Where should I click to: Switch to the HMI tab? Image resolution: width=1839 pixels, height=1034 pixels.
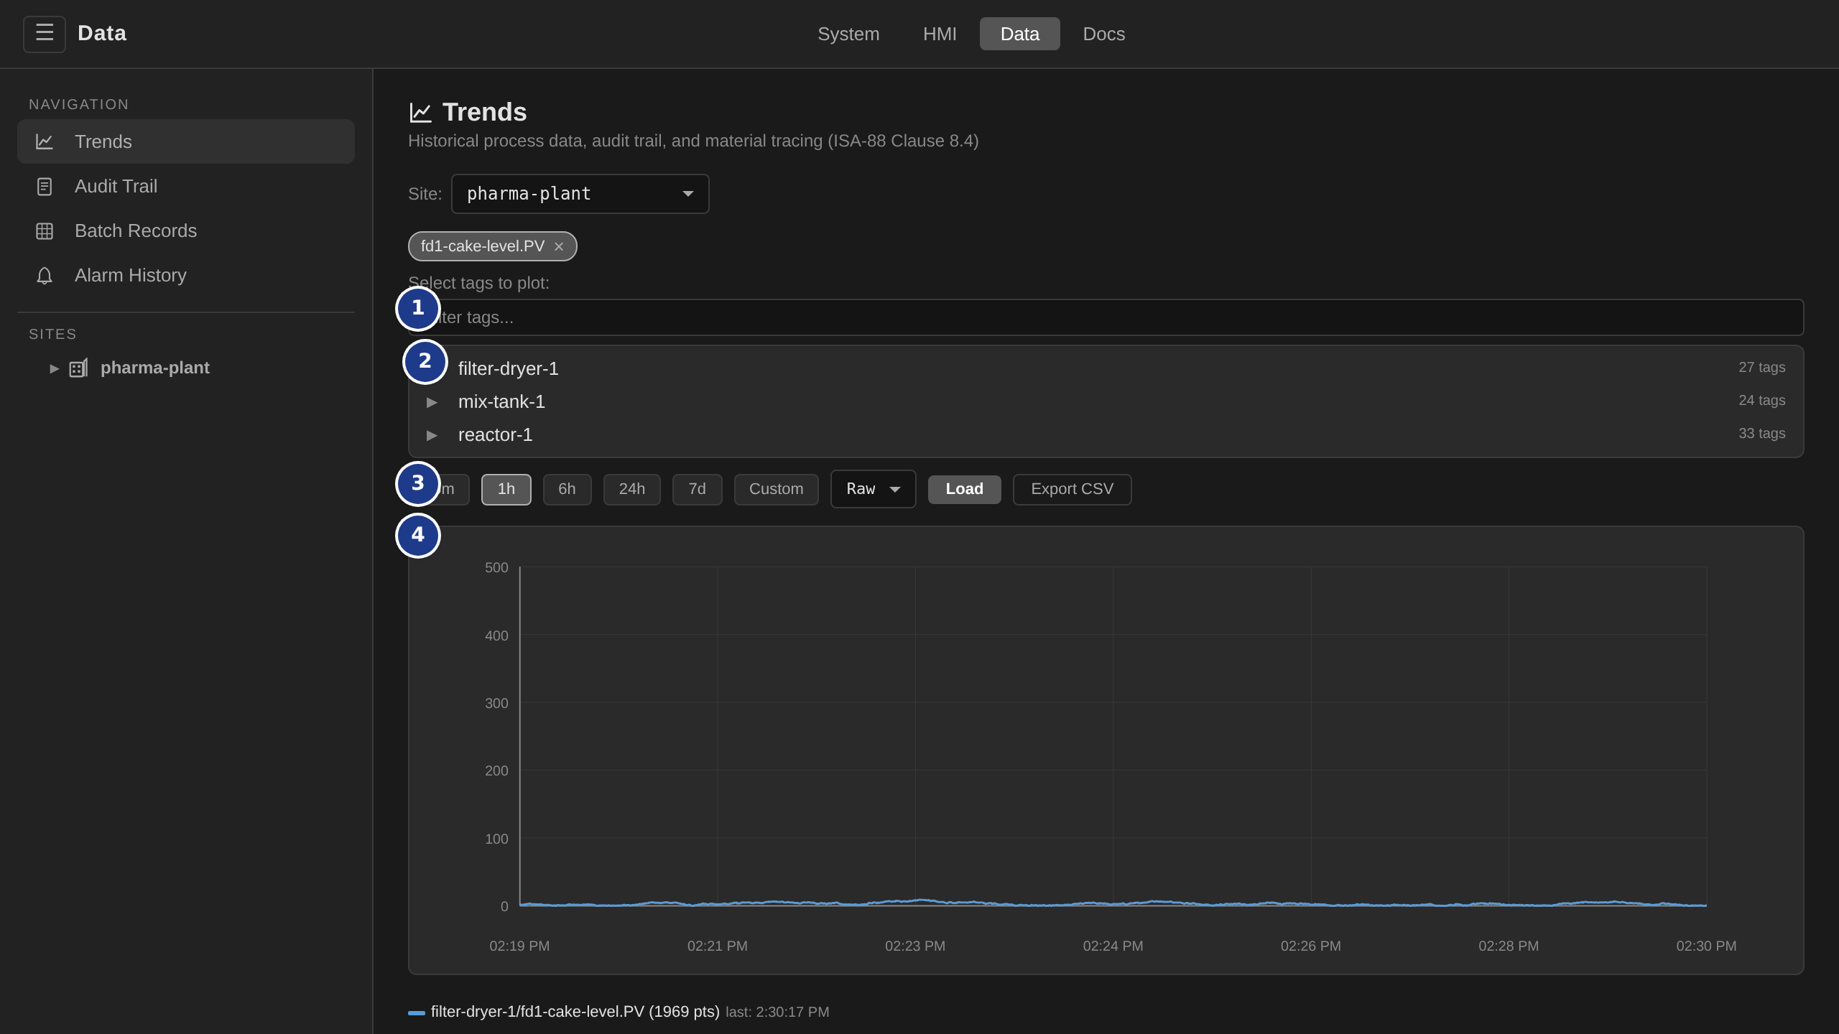(940, 34)
